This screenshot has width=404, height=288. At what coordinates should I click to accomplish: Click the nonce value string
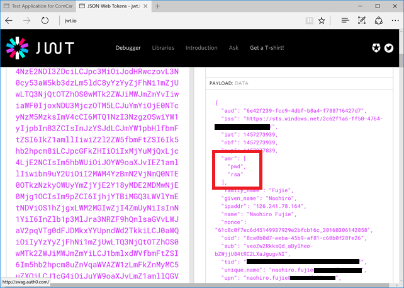(292, 230)
